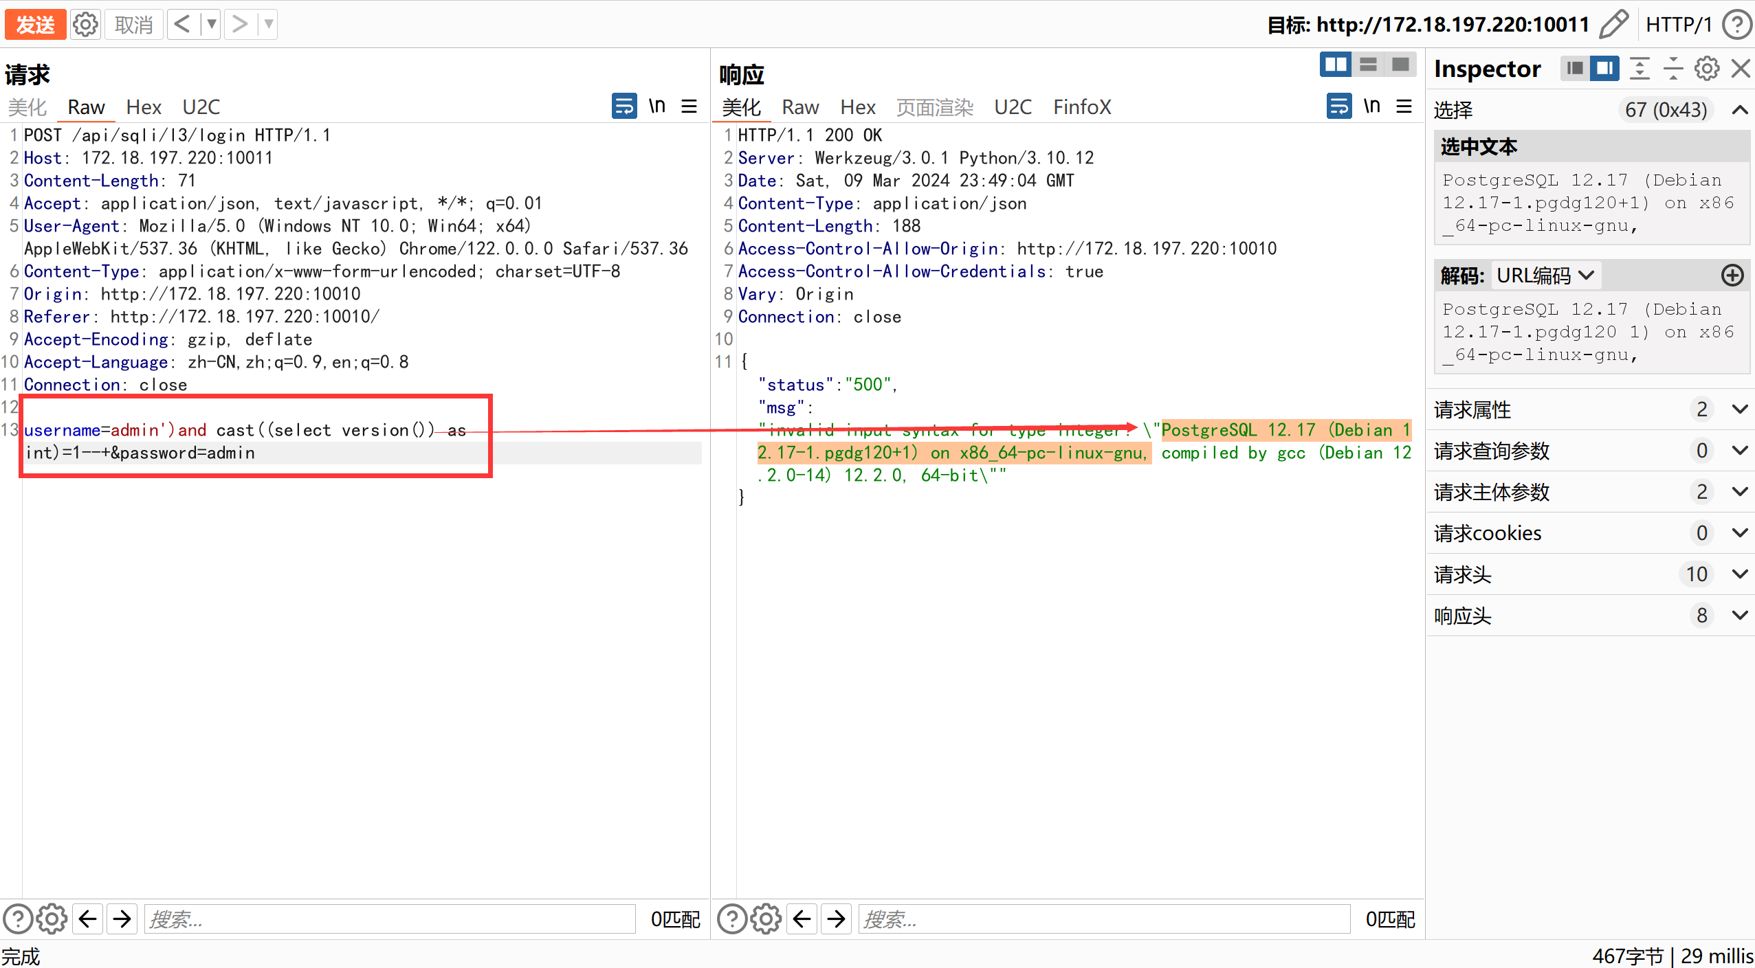The width and height of the screenshot is (1755, 968).
Task: Click the \n newline icon in response panel
Action: click(1371, 106)
